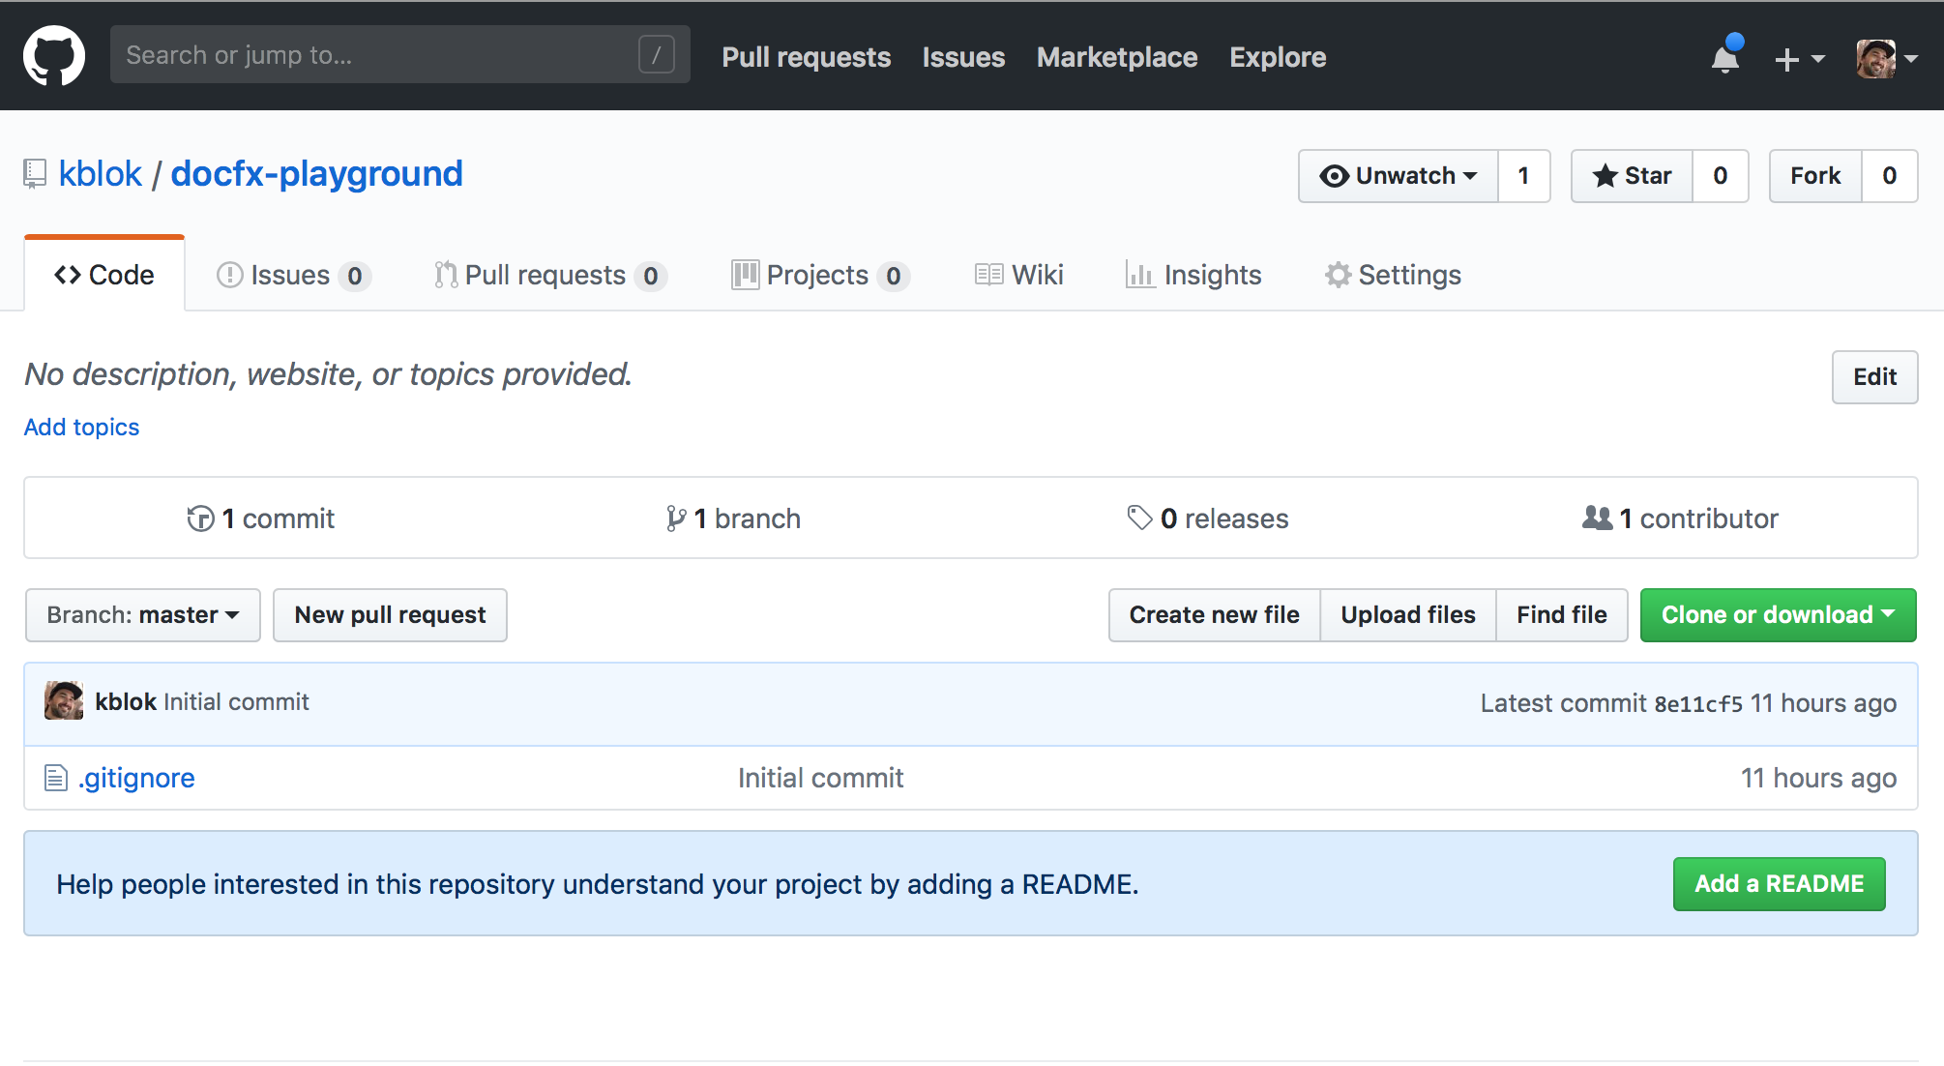
Task: Expand the plus create-new menu
Action: (x=1798, y=59)
